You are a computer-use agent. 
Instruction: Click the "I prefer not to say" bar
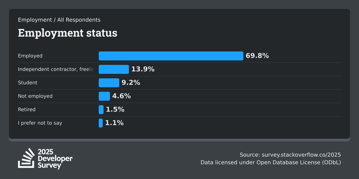[x=101, y=123]
